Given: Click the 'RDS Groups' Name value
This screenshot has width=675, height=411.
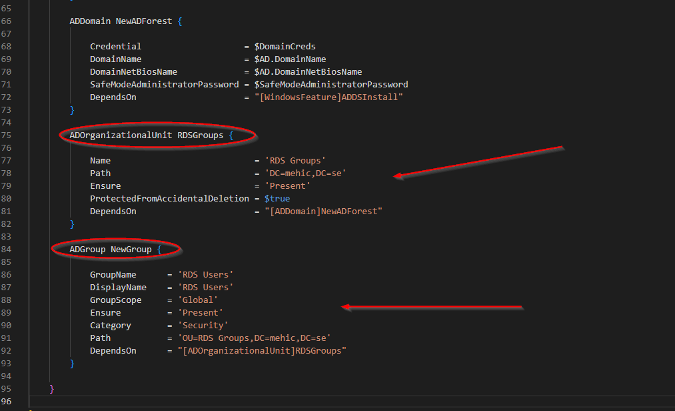Looking at the screenshot, I should 295,161.
